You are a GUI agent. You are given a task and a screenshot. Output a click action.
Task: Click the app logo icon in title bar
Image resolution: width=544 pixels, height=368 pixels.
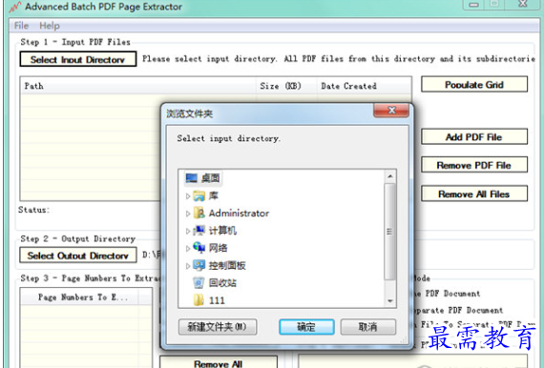pyautogui.click(x=15, y=7)
